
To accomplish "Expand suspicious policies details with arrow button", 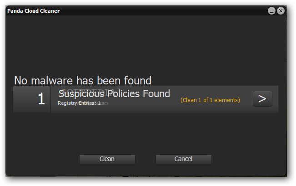I will [x=262, y=98].
